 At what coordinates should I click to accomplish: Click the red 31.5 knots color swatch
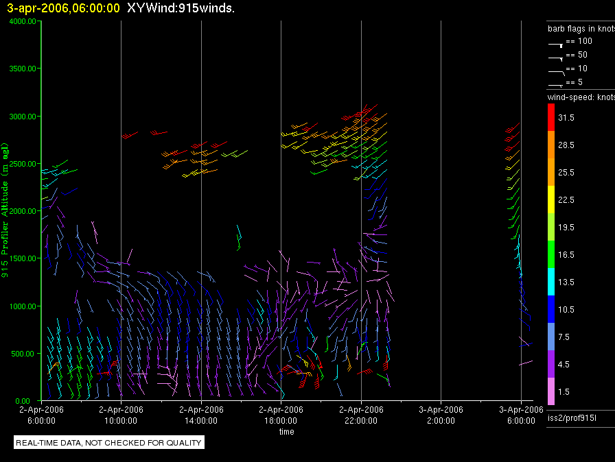coord(551,117)
